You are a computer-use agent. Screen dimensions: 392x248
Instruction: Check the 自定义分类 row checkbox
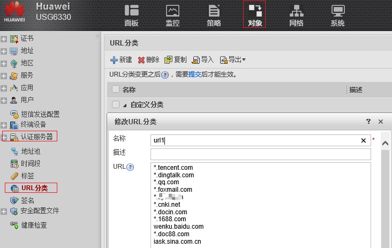(x=115, y=104)
